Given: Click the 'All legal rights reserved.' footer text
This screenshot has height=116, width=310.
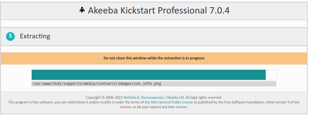Looking at the screenshot, I should pos(204,97).
